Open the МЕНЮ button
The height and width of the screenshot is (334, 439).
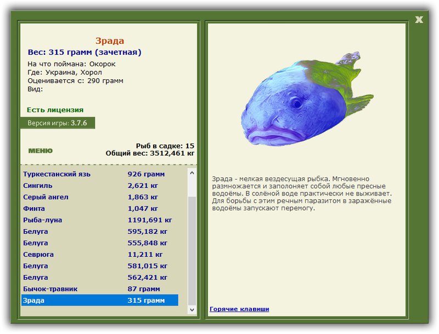tap(40, 151)
